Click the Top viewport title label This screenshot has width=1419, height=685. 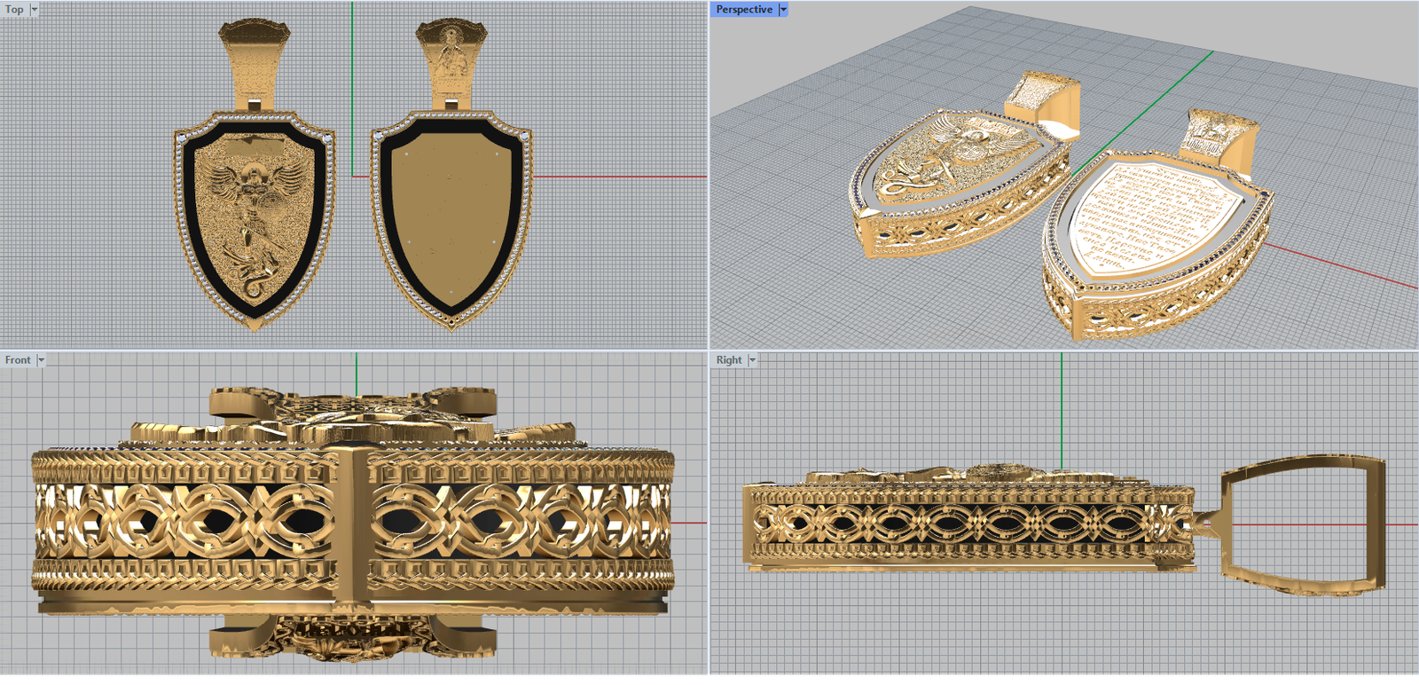(14, 10)
